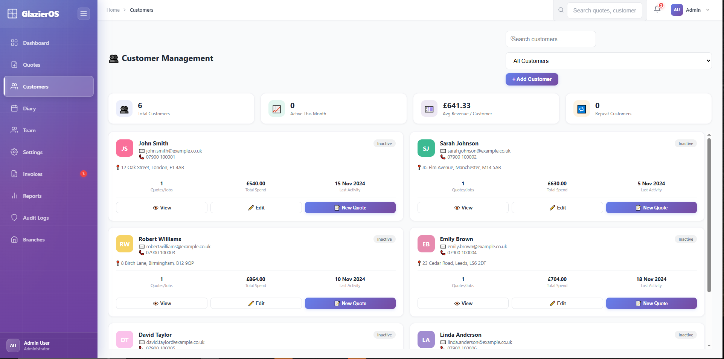Toggle the sidebar collapse button
The image size is (724, 359).
(x=83, y=14)
